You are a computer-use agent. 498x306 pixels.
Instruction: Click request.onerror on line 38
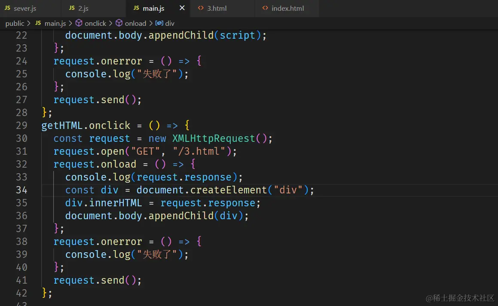coord(98,242)
